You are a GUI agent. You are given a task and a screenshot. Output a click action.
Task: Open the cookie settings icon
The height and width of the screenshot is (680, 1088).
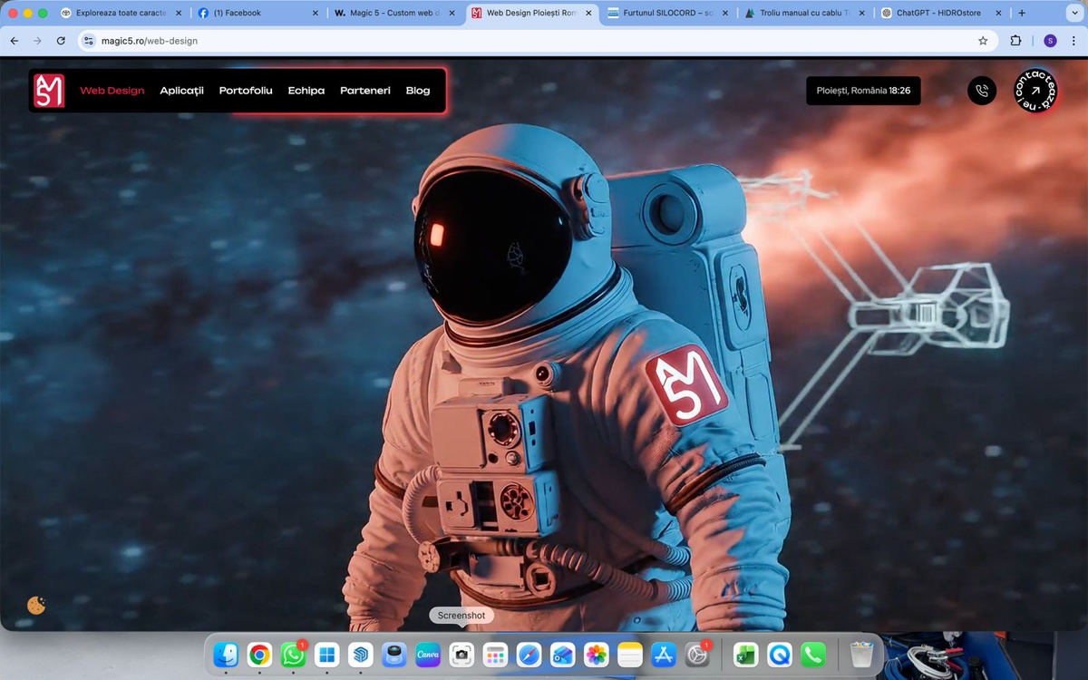pyautogui.click(x=36, y=606)
